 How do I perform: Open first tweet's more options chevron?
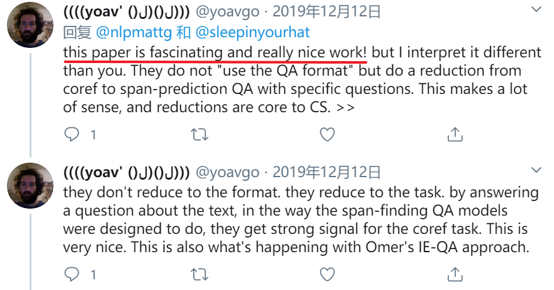click(x=536, y=10)
